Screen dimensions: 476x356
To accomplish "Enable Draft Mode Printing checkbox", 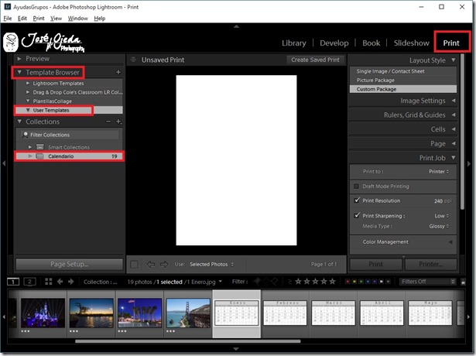I will 356,187.
